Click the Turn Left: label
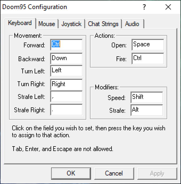Screen dimensions: 181x184 click(33, 71)
